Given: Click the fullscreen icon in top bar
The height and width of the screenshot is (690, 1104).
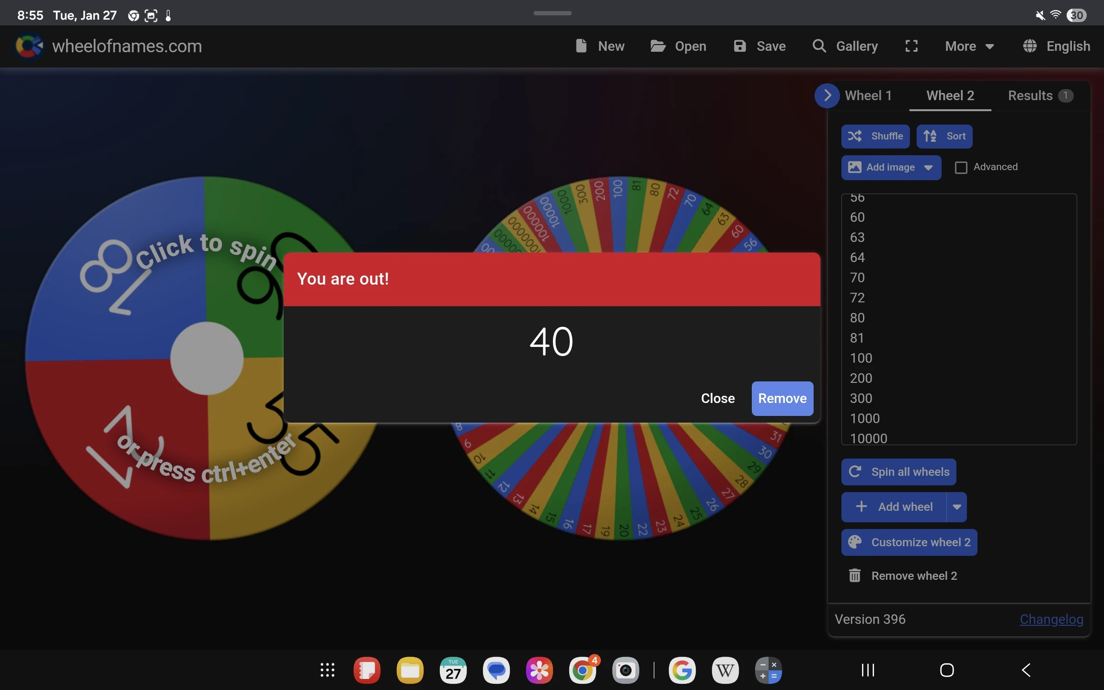Looking at the screenshot, I should point(911,46).
